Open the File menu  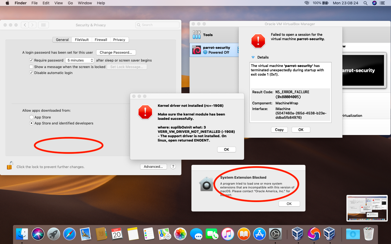(34, 3)
